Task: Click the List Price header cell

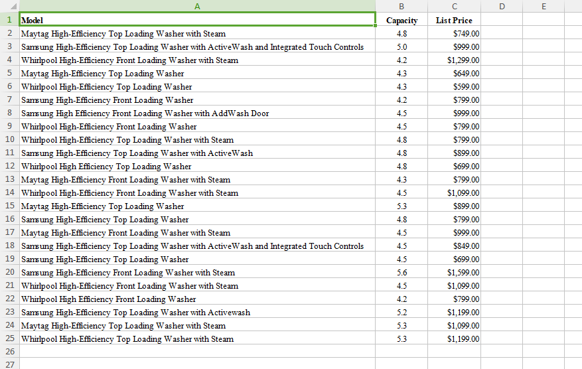Action: pos(455,20)
